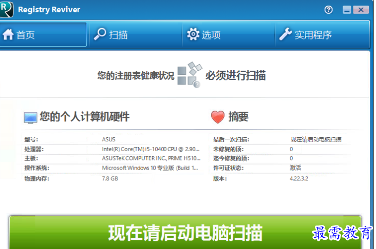The image size is (376, 249).
Task: Click the 您的个人计算机硬件 heading
Action: tap(85, 117)
